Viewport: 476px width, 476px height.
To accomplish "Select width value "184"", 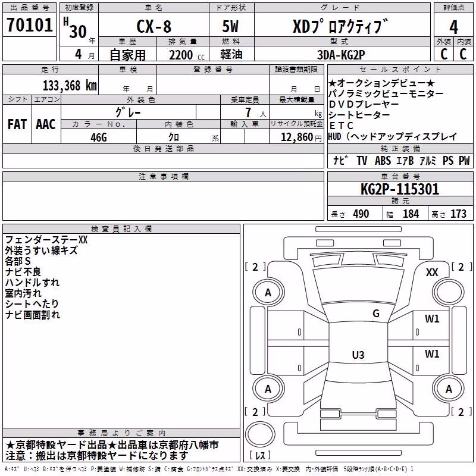I will [x=411, y=214].
